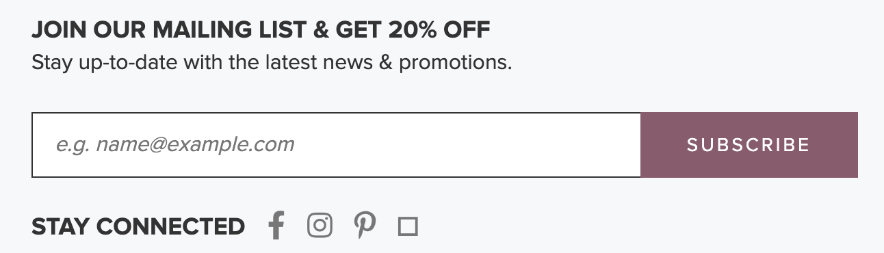884x253 pixels.
Task: Activate the mauve Subscribe button
Action: point(749,145)
